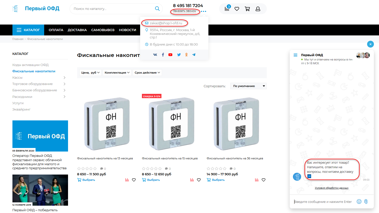Click the attachment paperclip icon in chat

point(366,202)
